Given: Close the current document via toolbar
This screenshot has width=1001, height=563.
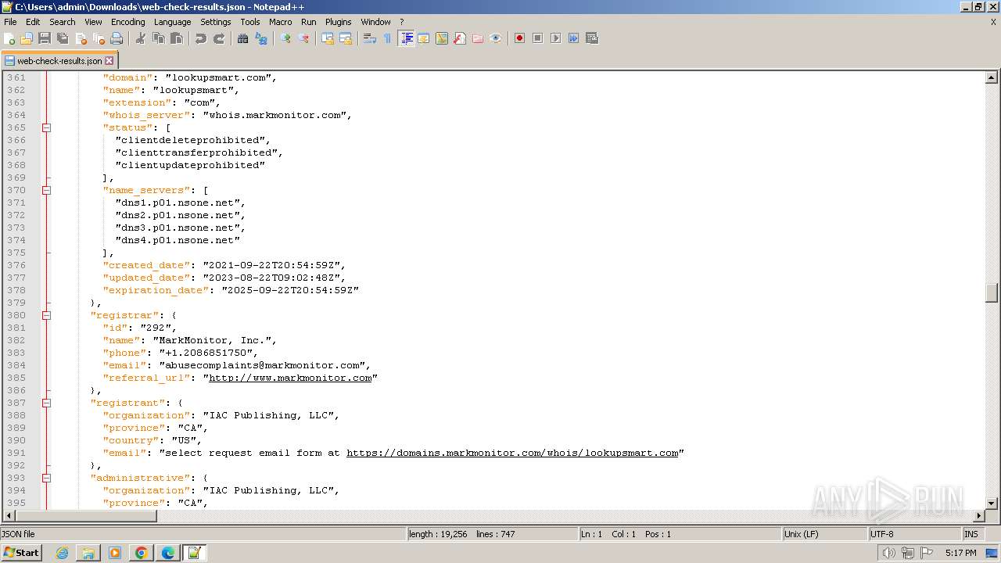Looking at the screenshot, I should [81, 38].
